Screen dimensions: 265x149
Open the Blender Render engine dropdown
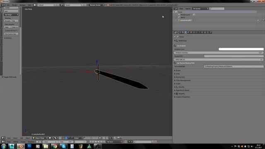coord(96,5)
